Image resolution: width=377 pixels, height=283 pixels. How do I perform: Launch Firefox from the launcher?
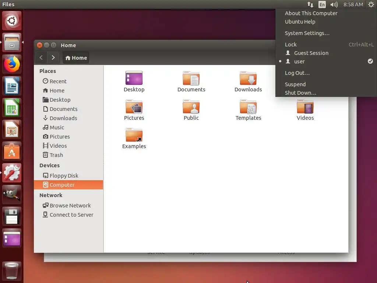12,64
